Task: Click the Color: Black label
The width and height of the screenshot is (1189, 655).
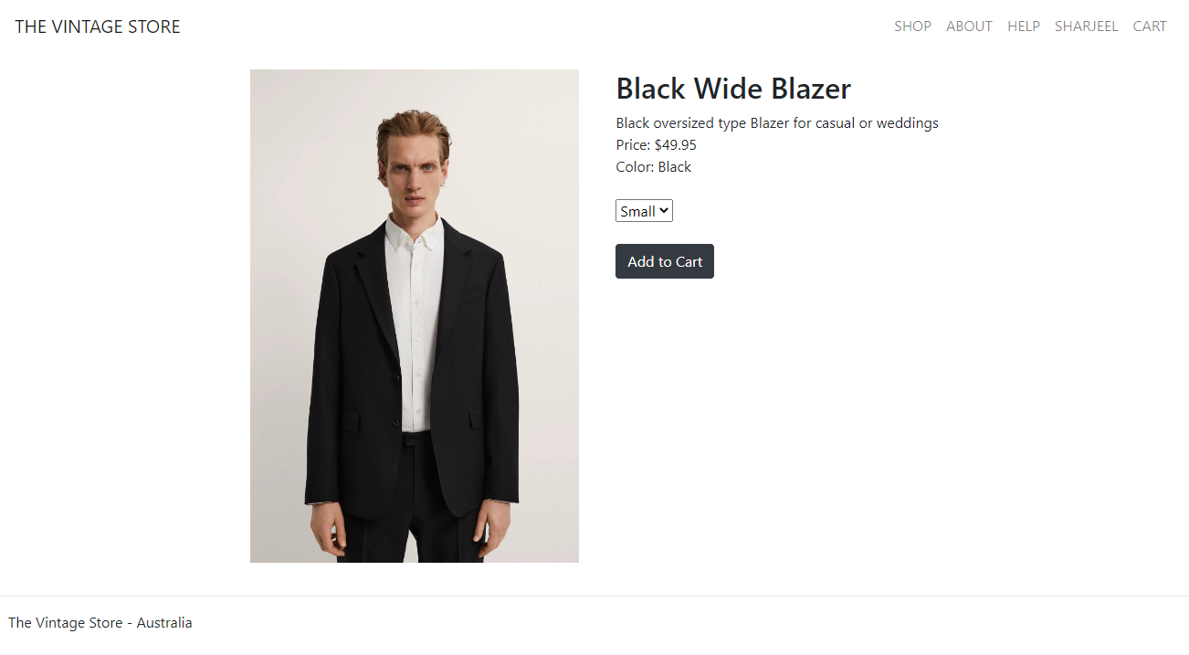Action: pyautogui.click(x=654, y=167)
